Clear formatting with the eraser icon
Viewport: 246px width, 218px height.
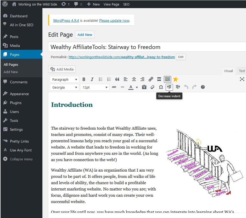(x=152, y=87)
